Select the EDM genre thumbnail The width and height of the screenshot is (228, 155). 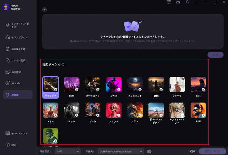tap(72, 85)
